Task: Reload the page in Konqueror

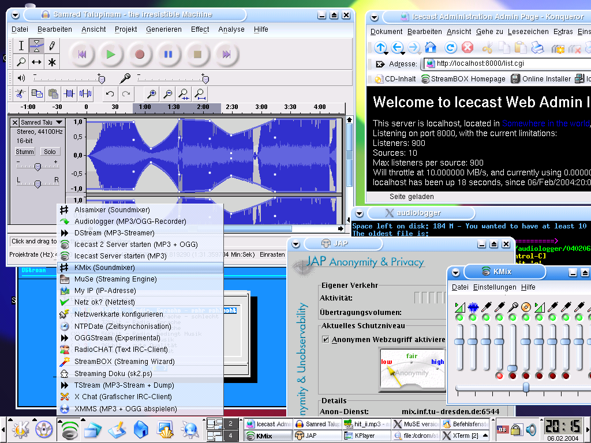Action: pyautogui.click(x=450, y=47)
